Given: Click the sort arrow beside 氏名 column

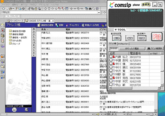Looking at the screenshot, I should point(47,30).
